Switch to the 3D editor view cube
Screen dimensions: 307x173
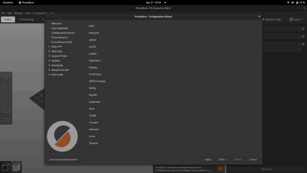[x=6, y=167]
